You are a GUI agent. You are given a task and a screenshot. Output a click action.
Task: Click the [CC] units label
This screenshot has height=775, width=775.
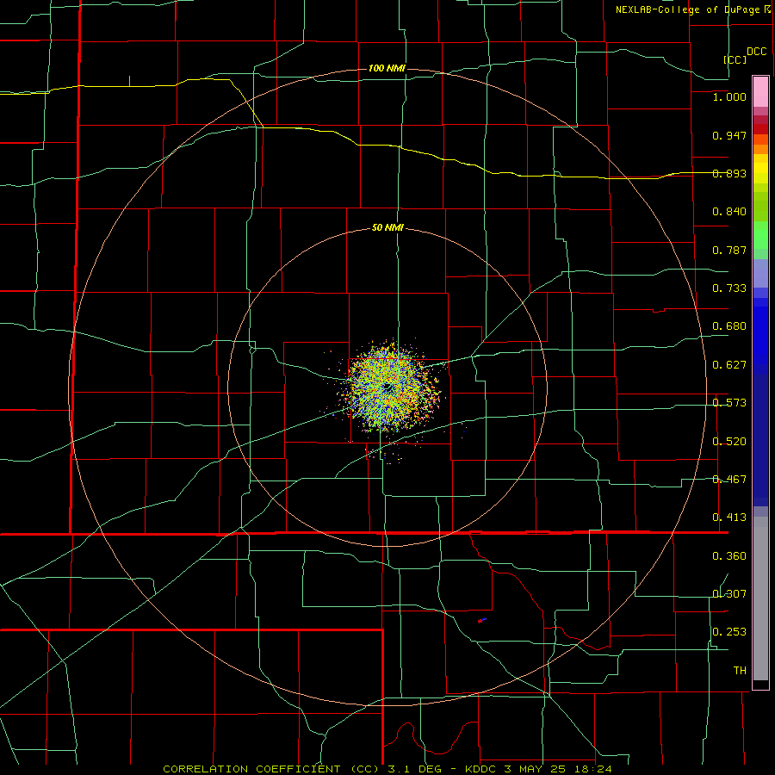pyautogui.click(x=735, y=59)
